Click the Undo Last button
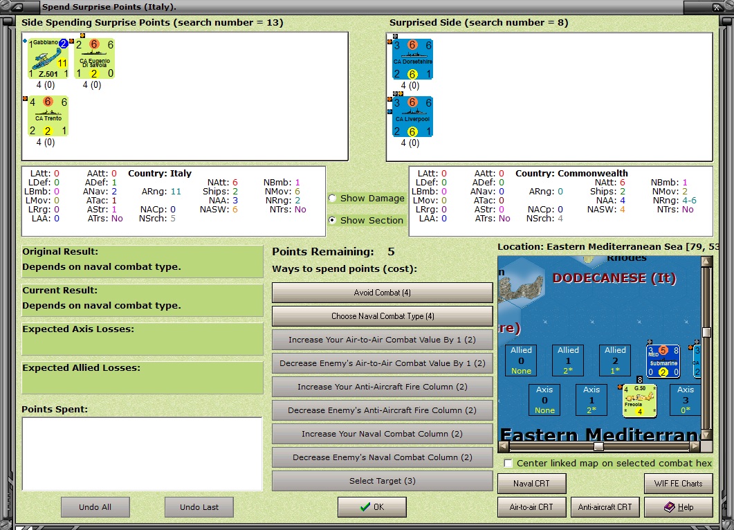Screen dimensions: 734x530 [199, 507]
